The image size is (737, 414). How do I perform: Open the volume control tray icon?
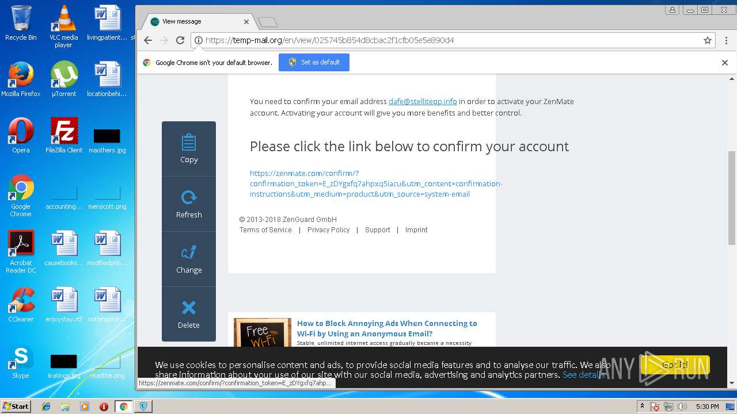click(682, 407)
